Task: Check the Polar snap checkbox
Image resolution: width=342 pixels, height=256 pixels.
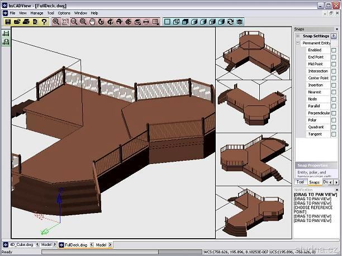Action: [x=334, y=120]
